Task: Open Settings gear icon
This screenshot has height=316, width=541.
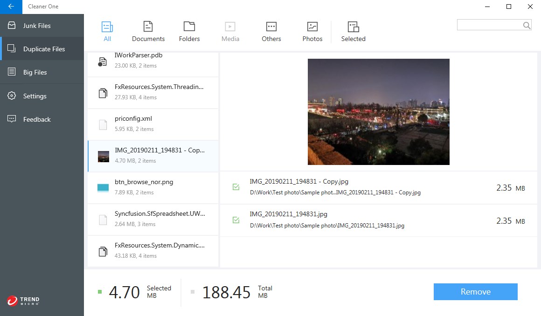Action: point(12,96)
